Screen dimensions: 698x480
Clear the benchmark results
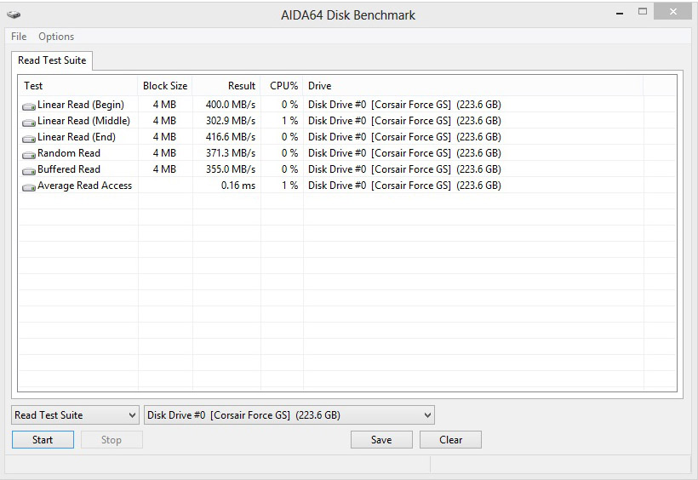(450, 440)
